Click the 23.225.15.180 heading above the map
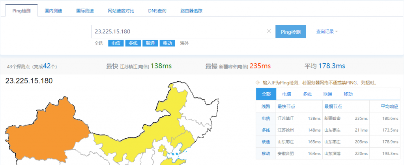 click(29, 81)
